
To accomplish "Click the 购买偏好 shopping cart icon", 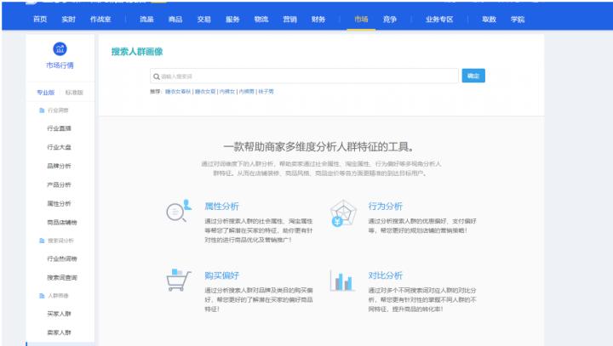I will [179, 280].
